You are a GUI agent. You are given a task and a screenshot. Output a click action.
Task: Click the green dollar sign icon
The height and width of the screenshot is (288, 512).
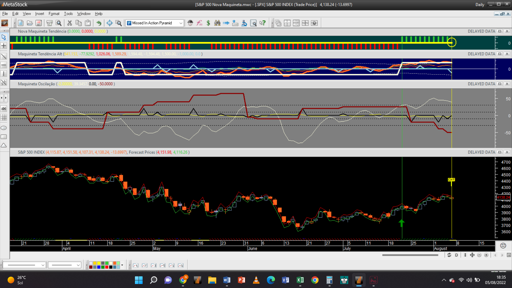[208, 23]
